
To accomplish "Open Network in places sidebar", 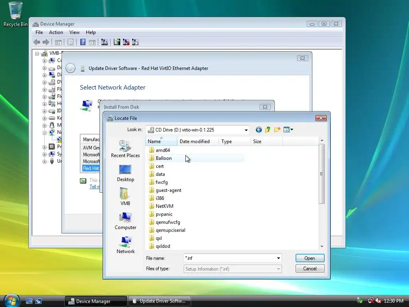I will (125, 245).
